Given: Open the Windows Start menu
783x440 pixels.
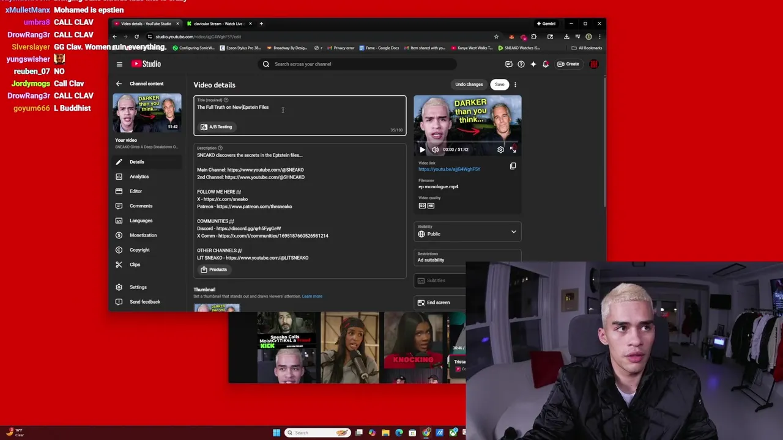Looking at the screenshot, I should (x=276, y=433).
